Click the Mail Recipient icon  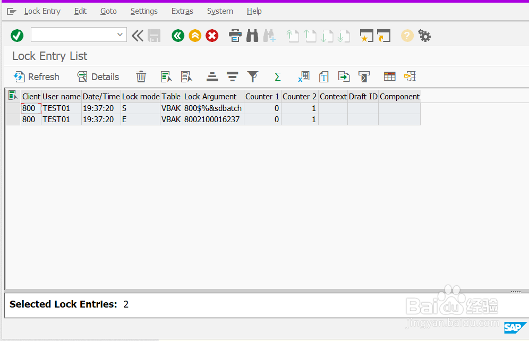(364, 76)
